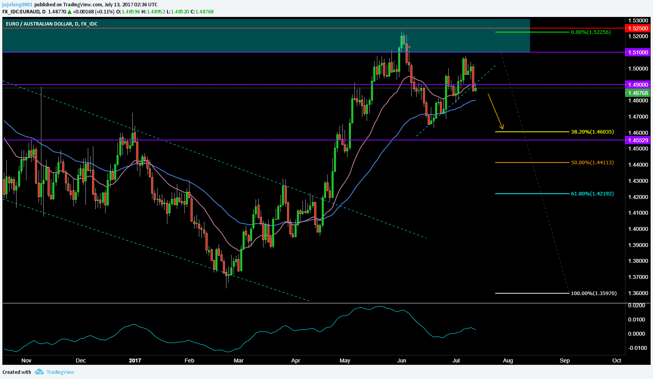Click the 0.00%(1.52256) Fibonacci label
653x379 pixels.
click(591, 32)
